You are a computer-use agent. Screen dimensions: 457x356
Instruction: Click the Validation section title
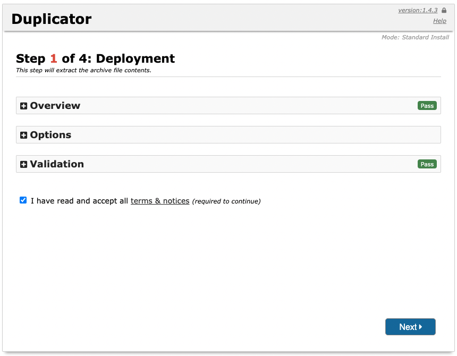coord(57,164)
